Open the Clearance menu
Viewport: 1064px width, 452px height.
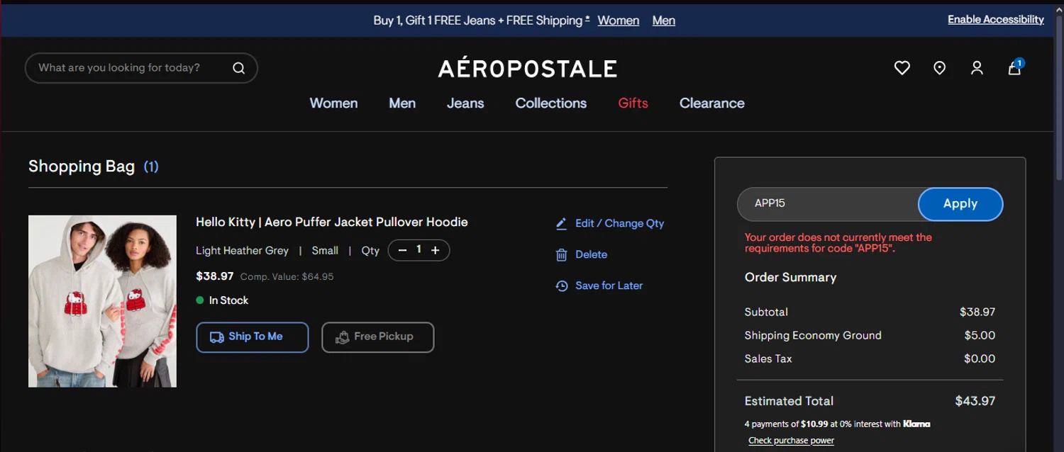pyautogui.click(x=712, y=103)
